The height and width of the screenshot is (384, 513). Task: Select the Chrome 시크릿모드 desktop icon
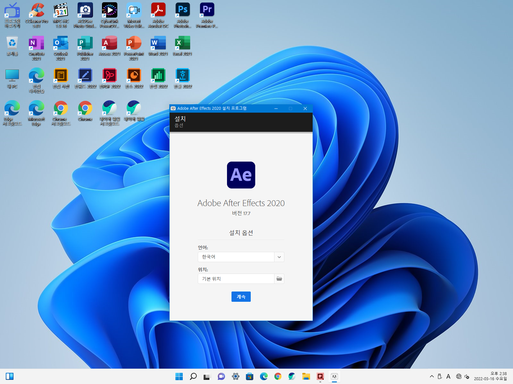(x=61, y=113)
